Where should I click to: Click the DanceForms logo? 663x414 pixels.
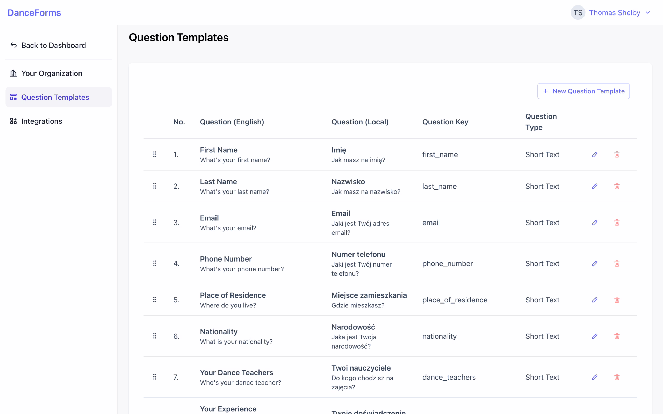click(34, 12)
